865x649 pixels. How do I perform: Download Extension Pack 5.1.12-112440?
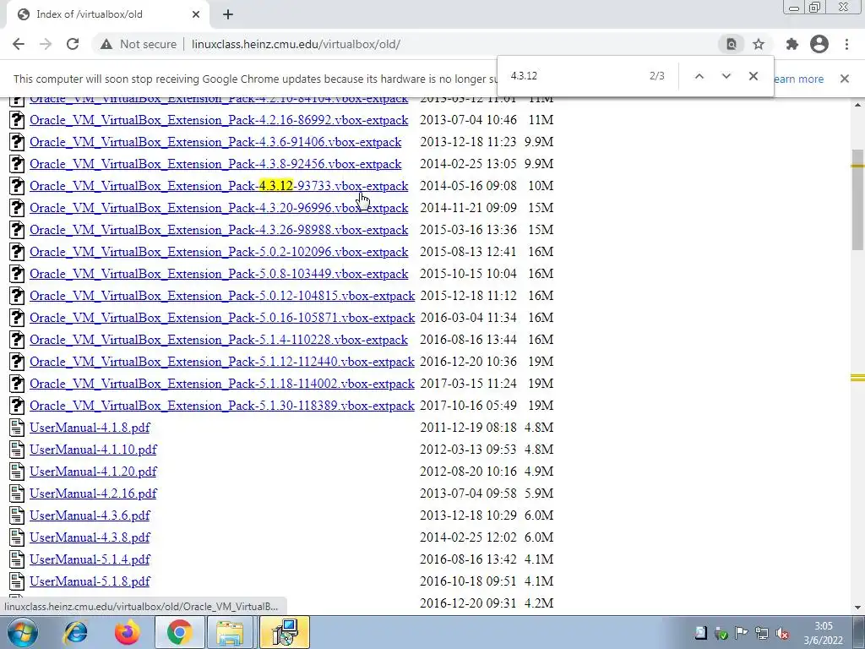tap(222, 362)
